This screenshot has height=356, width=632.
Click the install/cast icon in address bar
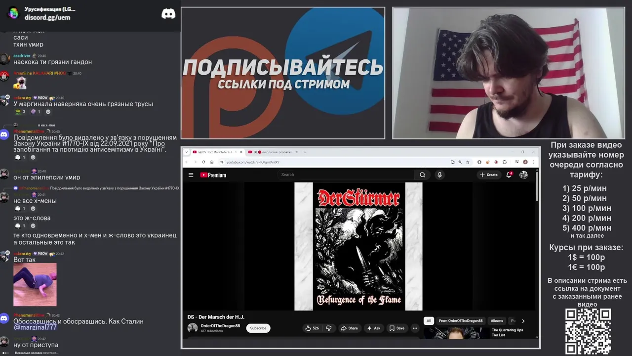pyautogui.click(x=452, y=162)
